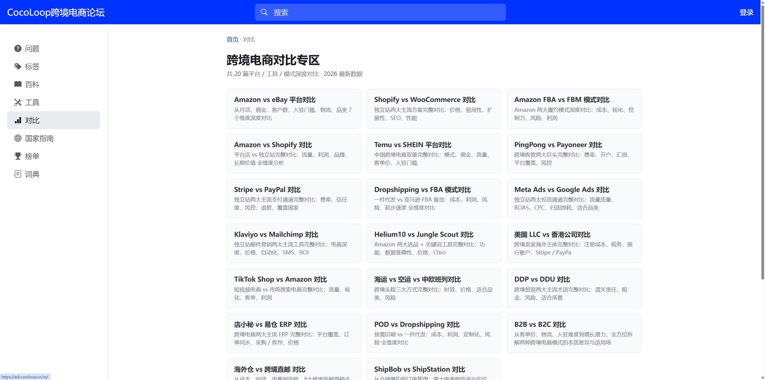Focus the 搜索 search input field
Screen dimensions: 765x380
[x=380, y=12]
